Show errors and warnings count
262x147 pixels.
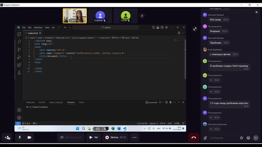(26, 123)
